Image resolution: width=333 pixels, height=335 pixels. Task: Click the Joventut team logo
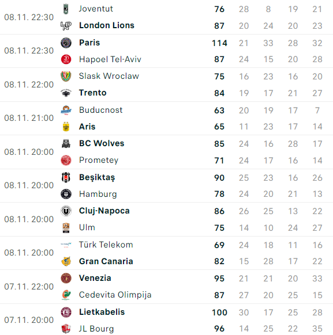point(66,9)
